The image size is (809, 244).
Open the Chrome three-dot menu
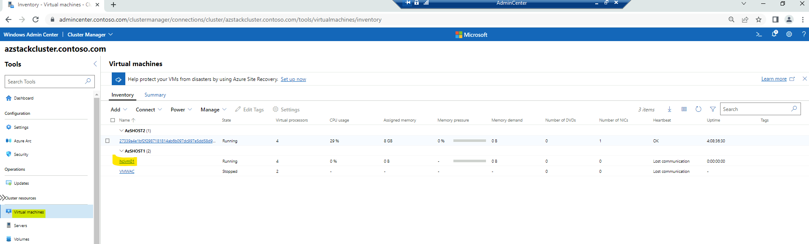click(803, 19)
